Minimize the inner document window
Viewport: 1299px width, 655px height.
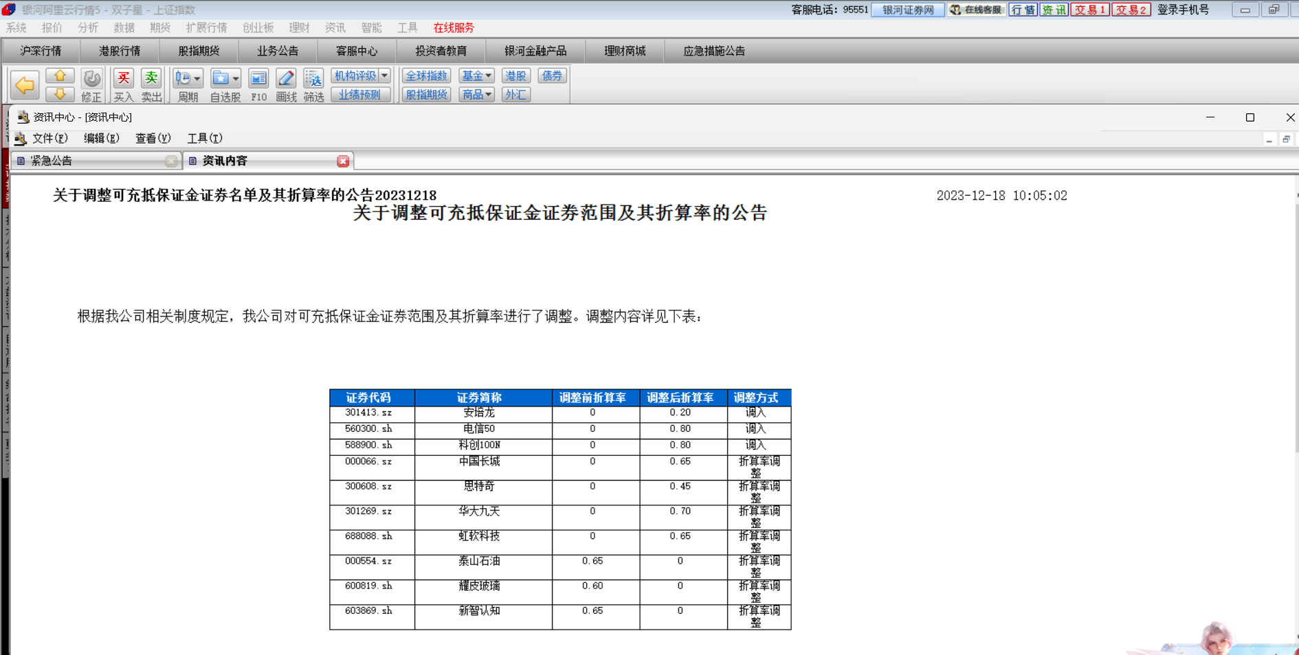1269,139
